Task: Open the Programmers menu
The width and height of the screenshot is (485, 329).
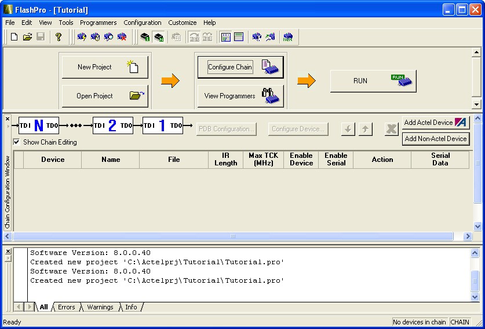Action: coord(99,23)
